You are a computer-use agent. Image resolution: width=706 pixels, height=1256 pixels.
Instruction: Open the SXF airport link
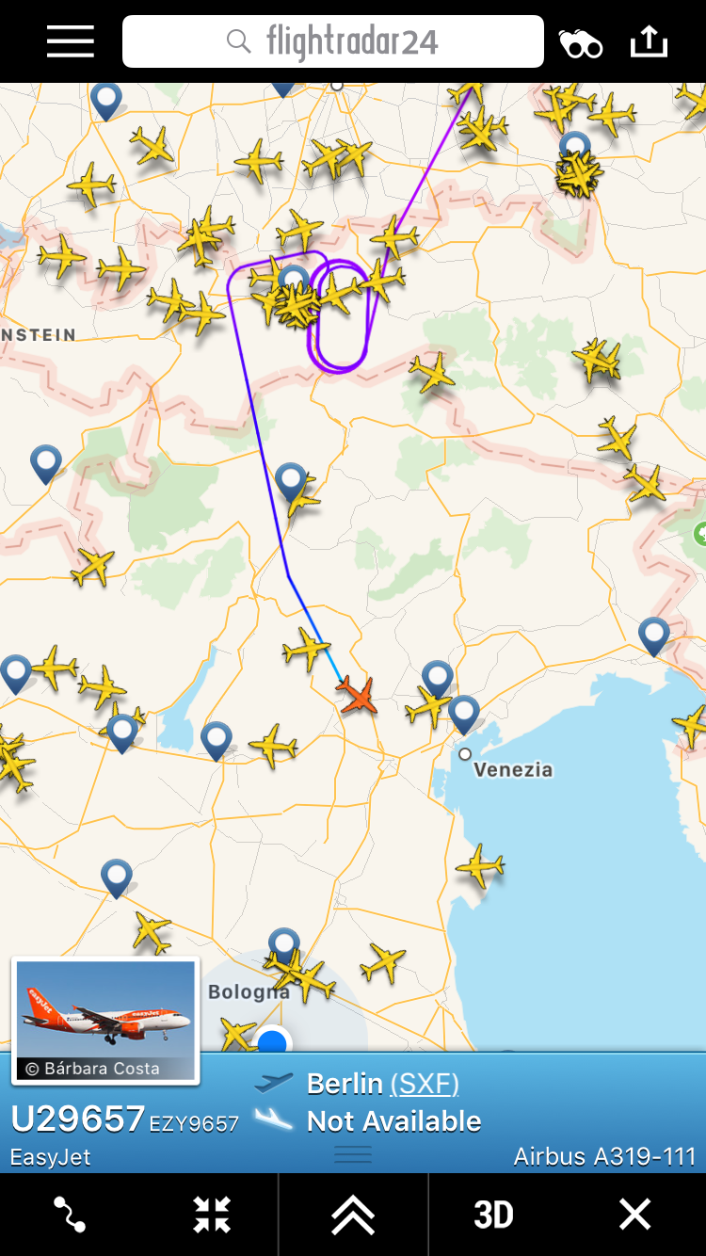point(425,1084)
